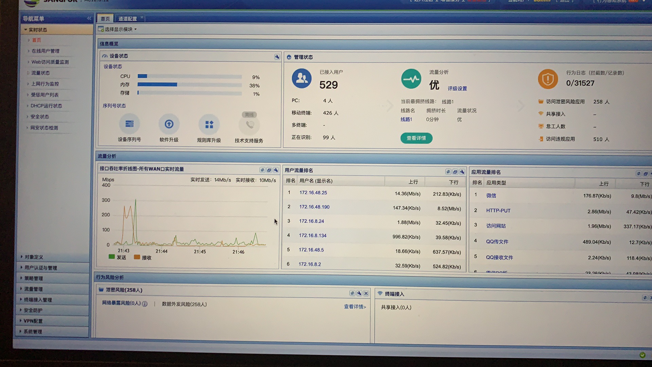Sort by the 上行 column in 用户流量排名
The height and width of the screenshot is (367, 652).
413,182
